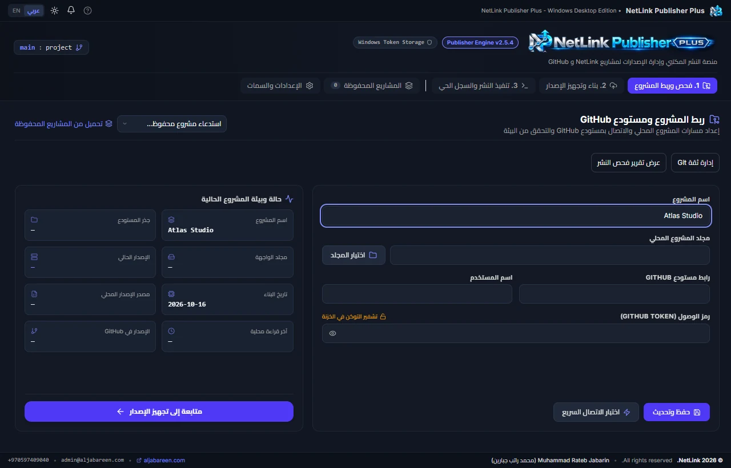Open the الإعدادات والسمات tab
731x468 pixels.
pos(280,86)
